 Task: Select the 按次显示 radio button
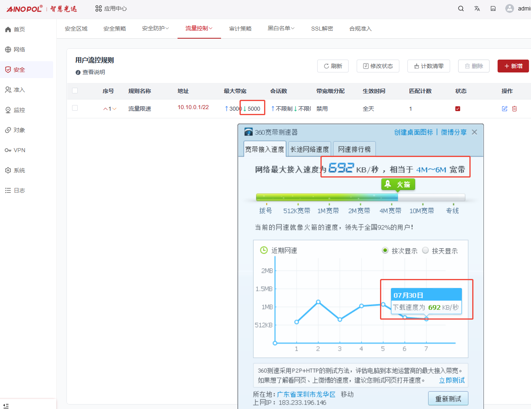(385, 250)
